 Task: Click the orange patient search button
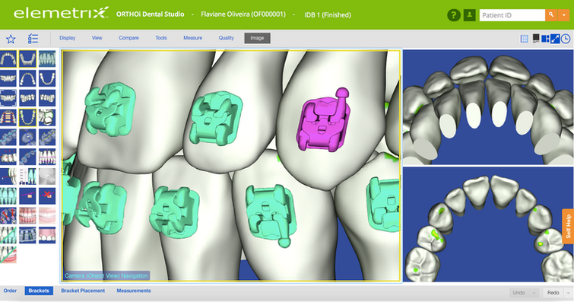[x=551, y=15]
